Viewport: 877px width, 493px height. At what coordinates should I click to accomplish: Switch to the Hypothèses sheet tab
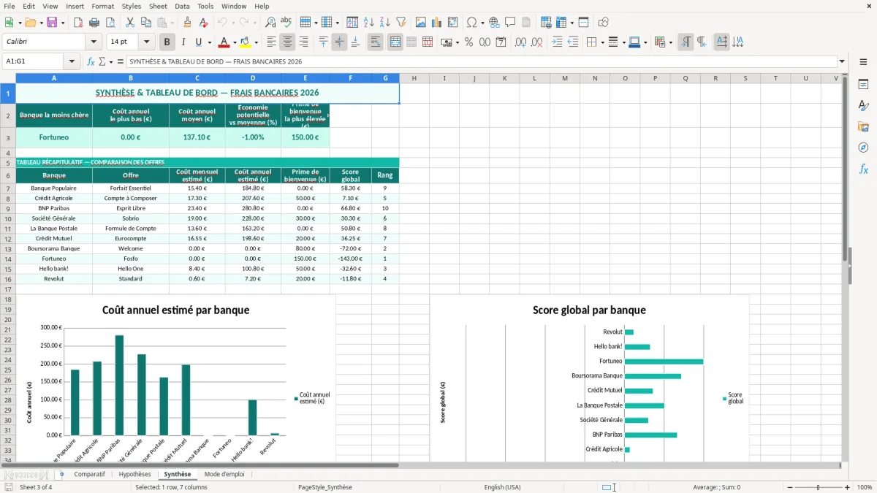tap(134, 474)
